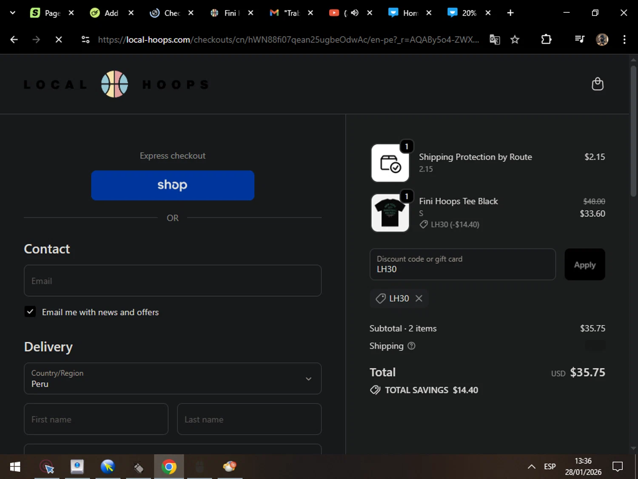Switch to the 'Fini' tab
This screenshot has height=479, width=638.
coord(225,13)
